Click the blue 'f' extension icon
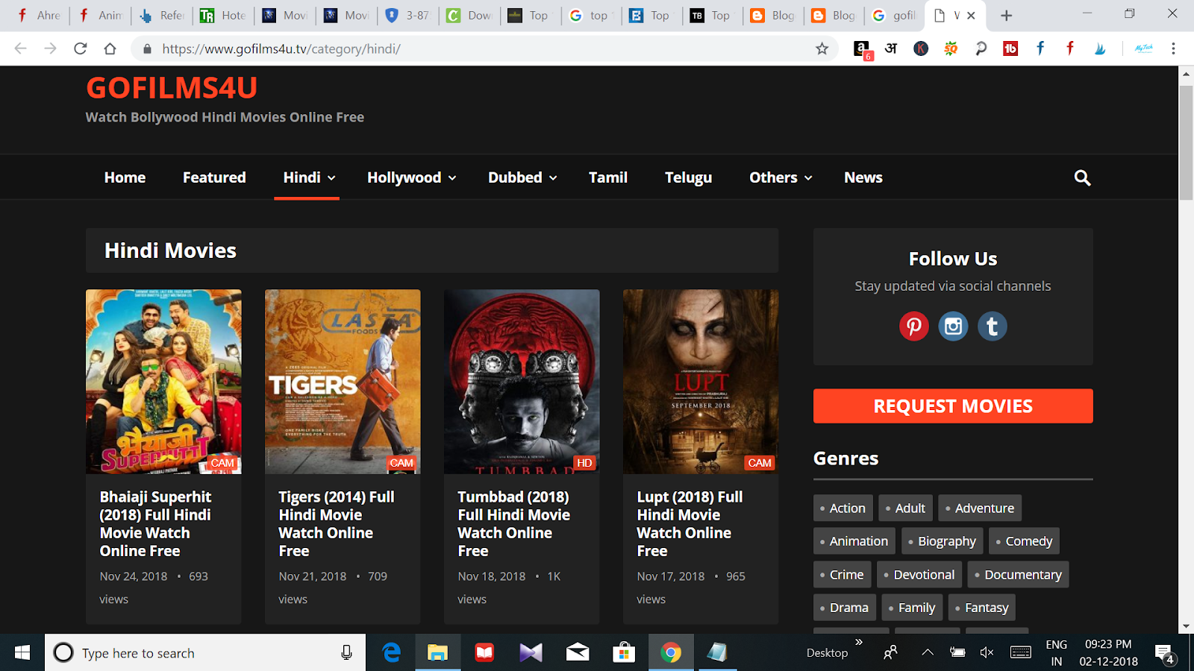 point(1040,48)
